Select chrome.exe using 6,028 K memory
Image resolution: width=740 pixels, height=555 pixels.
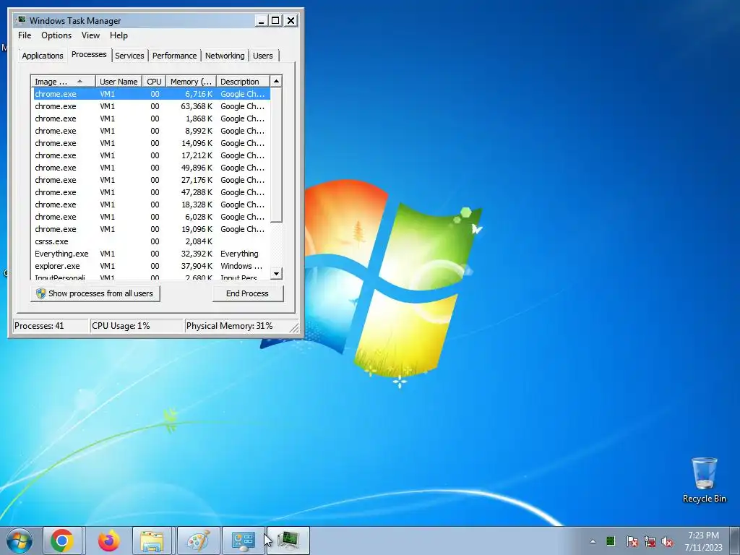click(151, 217)
